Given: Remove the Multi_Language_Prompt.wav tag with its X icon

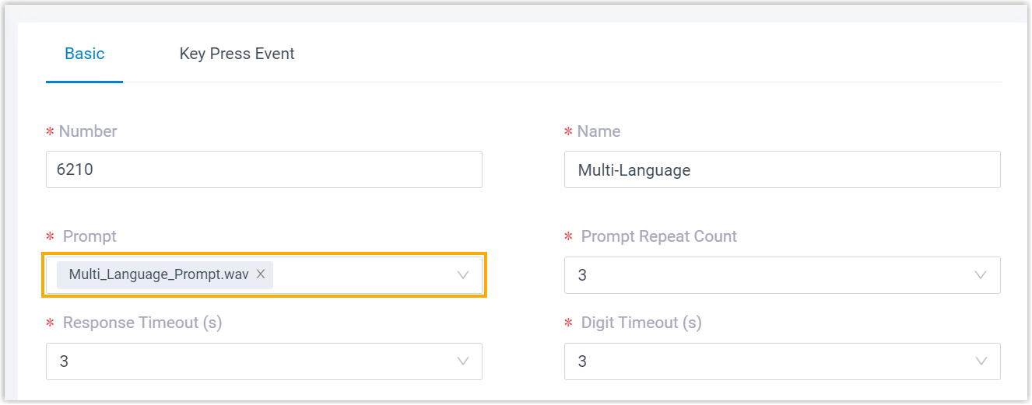Looking at the screenshot, I should 261,274.
